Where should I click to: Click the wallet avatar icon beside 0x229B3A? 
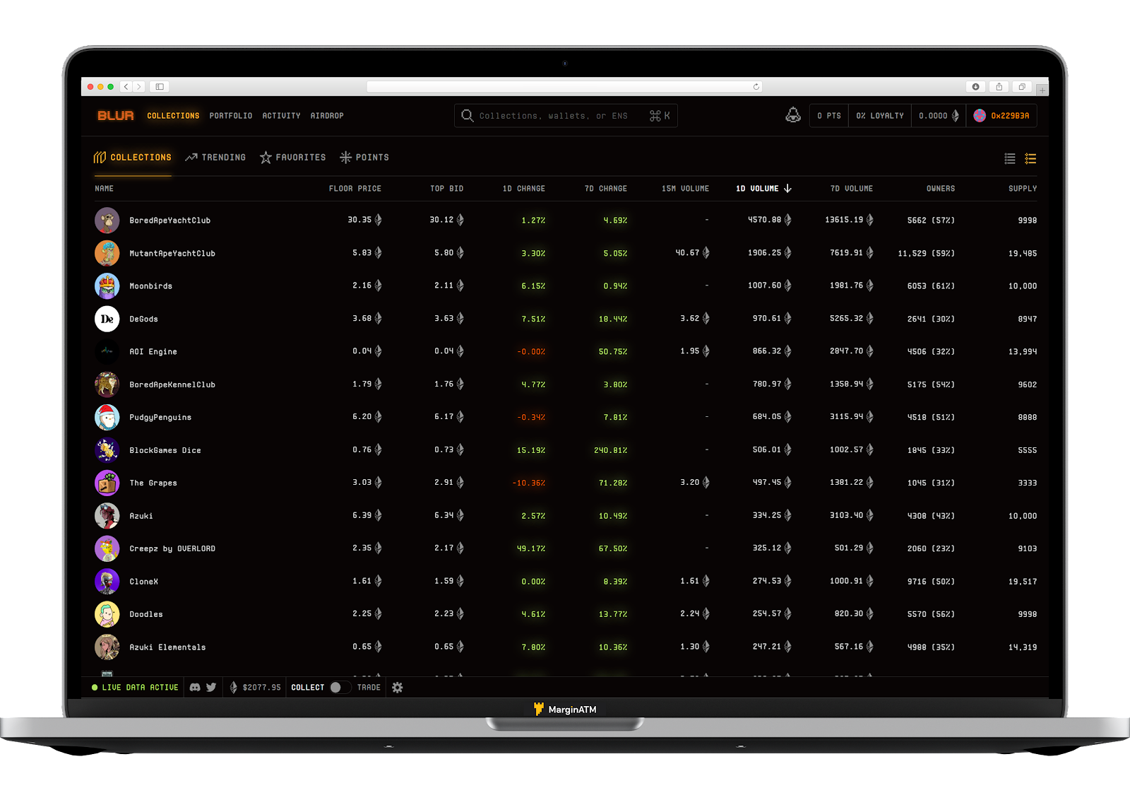coord(980,116)
